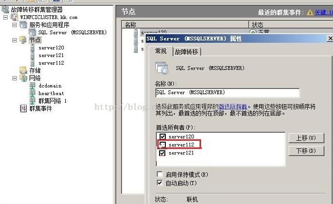The image size is (333, 204).
Task: Toggle the 自动启动 checkbox
Action: pyautogui.click(x=160, y=183)
